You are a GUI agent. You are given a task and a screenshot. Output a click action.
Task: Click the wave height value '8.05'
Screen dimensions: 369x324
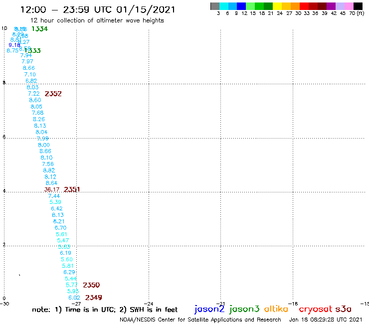(x=36, y=107)
